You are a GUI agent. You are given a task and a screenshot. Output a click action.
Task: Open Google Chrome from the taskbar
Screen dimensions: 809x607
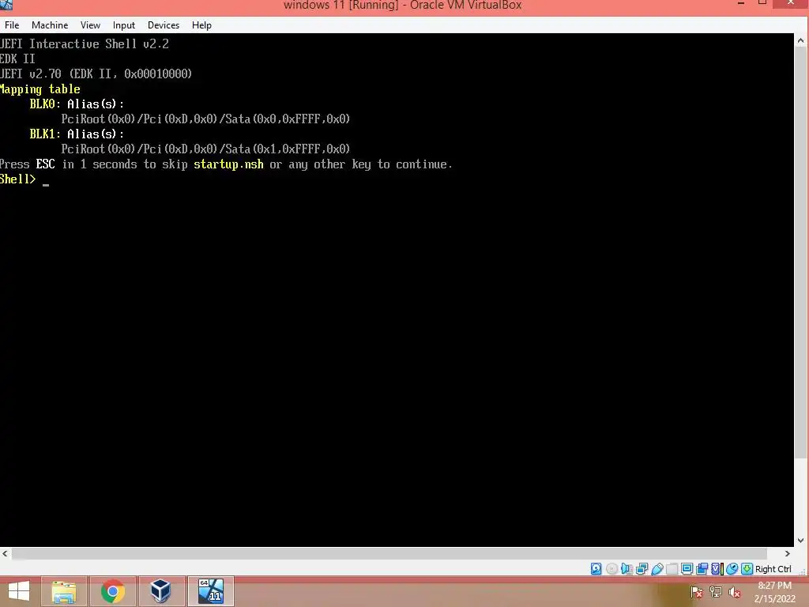tap(112, 591)
